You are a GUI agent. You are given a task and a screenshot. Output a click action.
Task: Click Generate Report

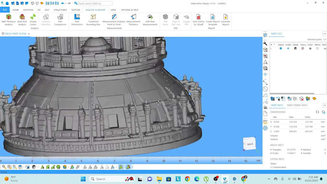pyautogui.click(x=226, y=20)
